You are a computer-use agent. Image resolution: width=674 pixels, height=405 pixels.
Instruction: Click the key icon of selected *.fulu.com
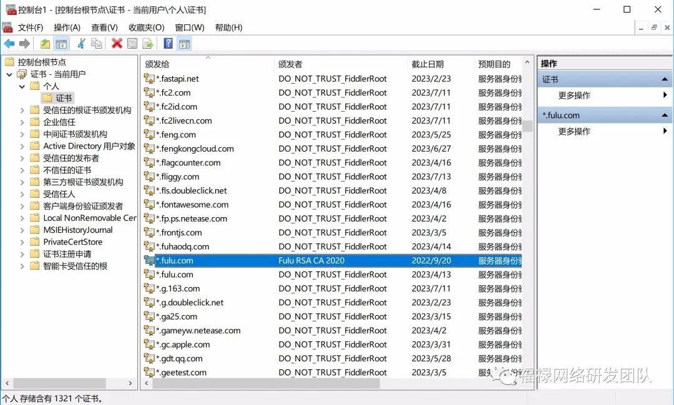(x=149, y=260)
